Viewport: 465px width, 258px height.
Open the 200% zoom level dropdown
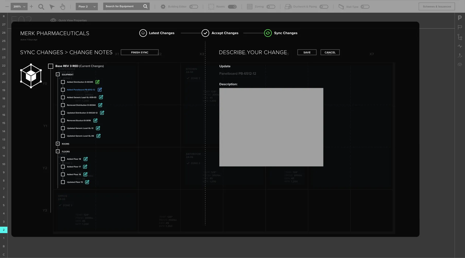pyautogui.click(x=19, y=6)
